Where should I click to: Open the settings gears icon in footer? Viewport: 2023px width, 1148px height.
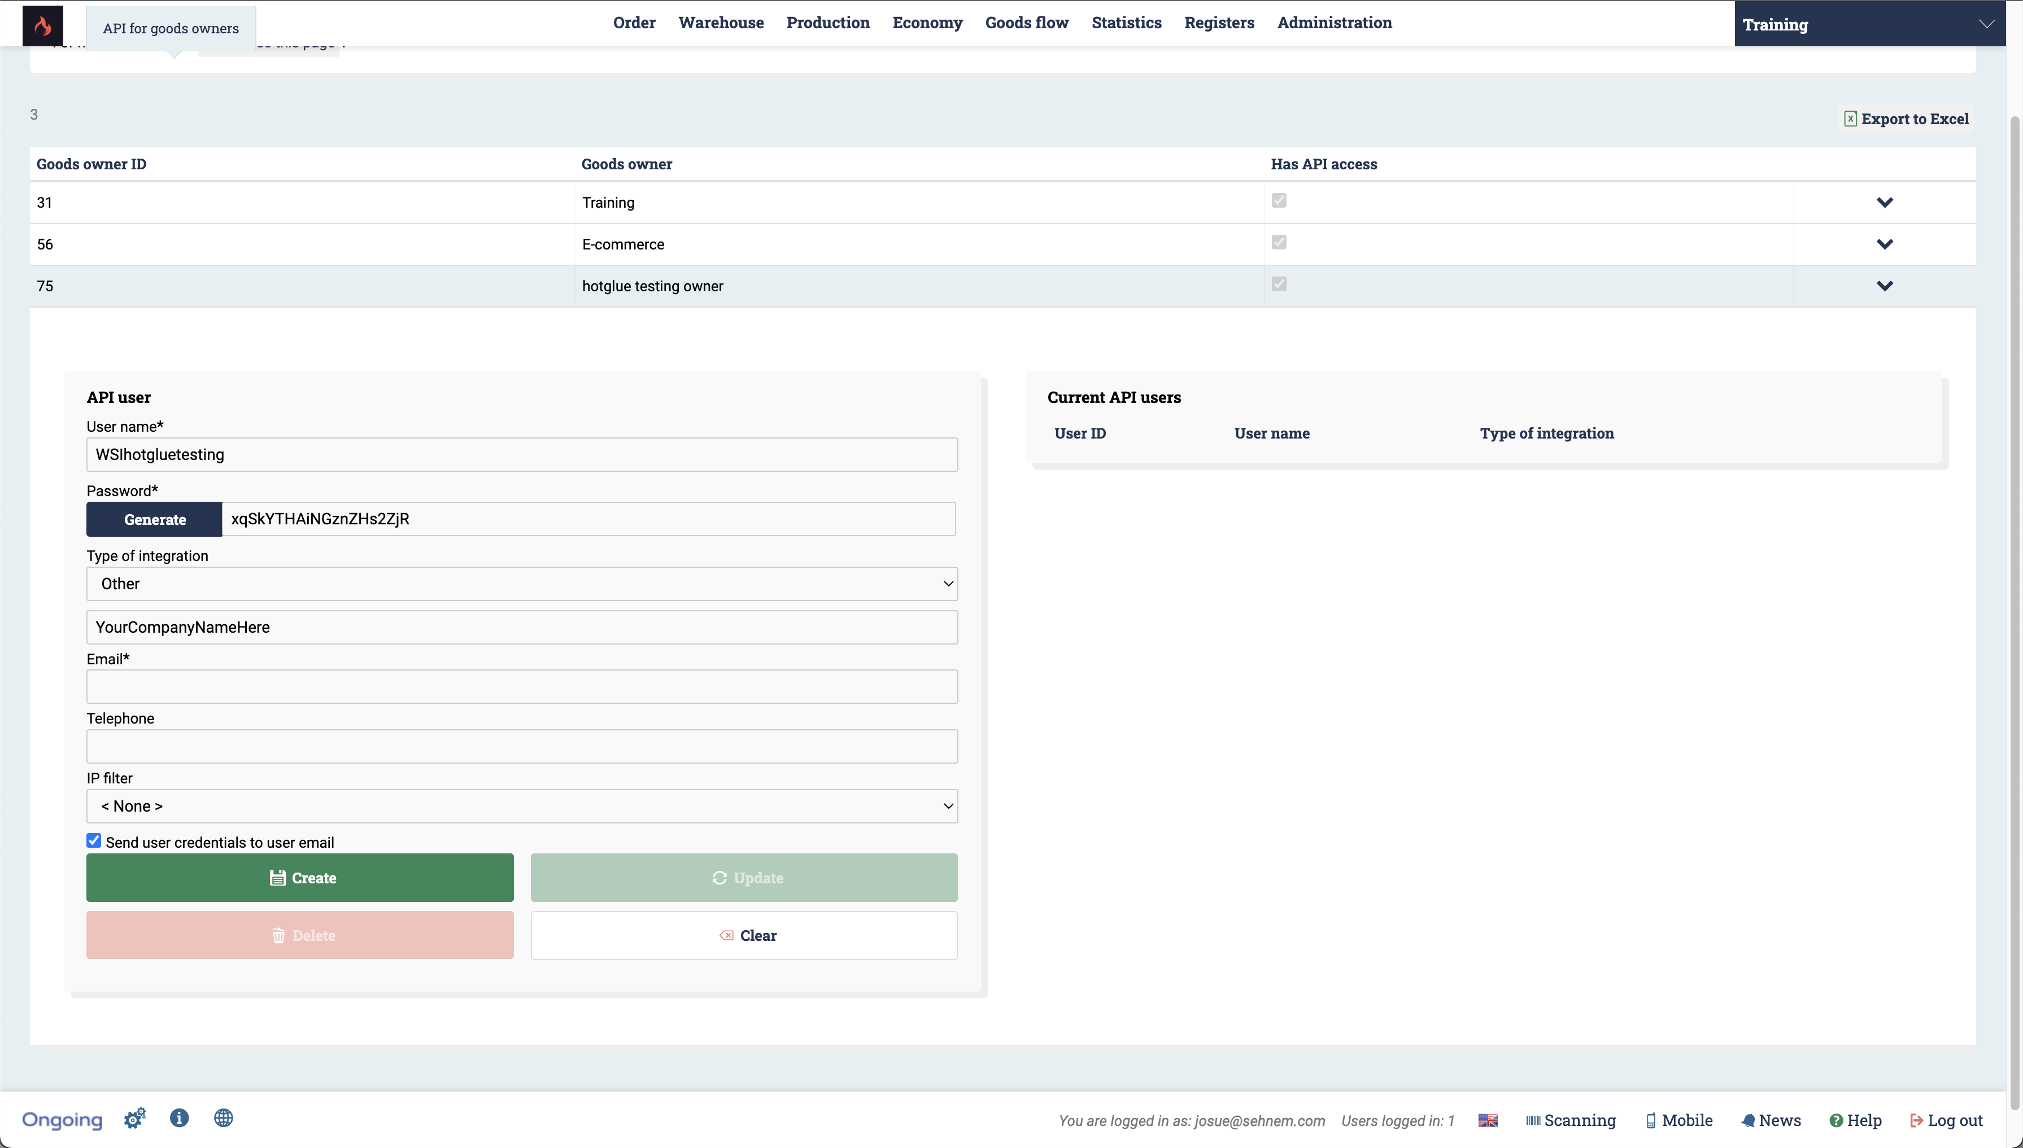tap(135, 1118)
